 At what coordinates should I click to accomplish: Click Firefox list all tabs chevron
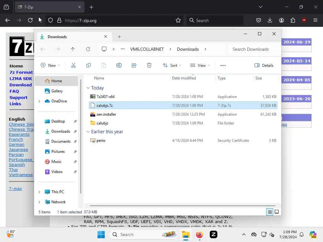tap(260, 7)
